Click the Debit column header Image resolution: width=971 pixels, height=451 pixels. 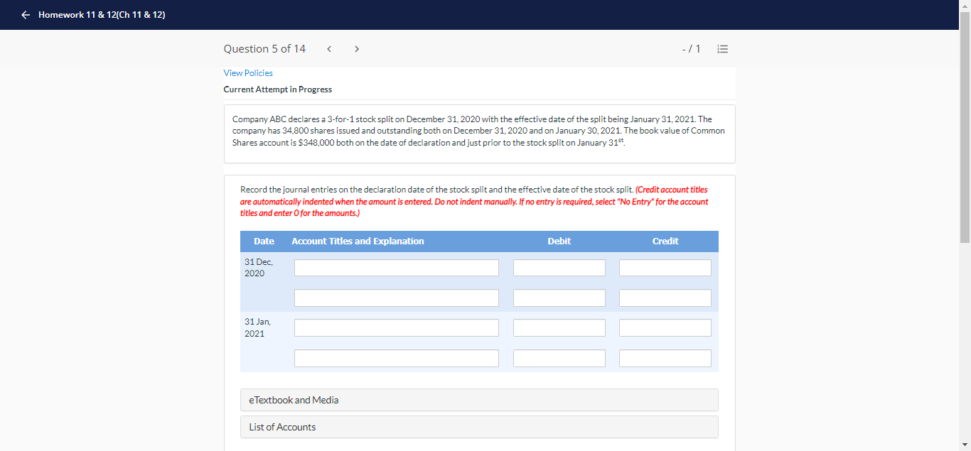pyautogui.click(x=559, y=241)
